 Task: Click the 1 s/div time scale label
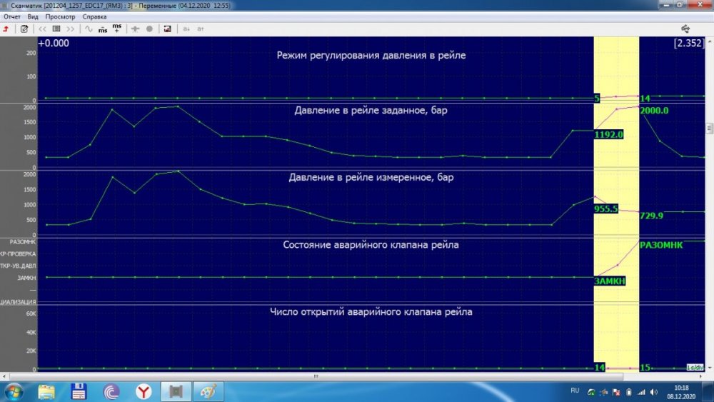695,368
